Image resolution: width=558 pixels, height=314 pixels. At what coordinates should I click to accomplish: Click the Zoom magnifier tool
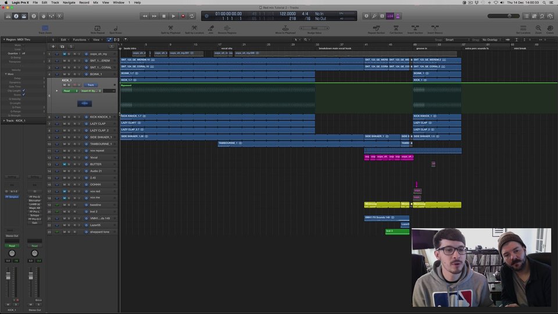(x=538, y=30)
